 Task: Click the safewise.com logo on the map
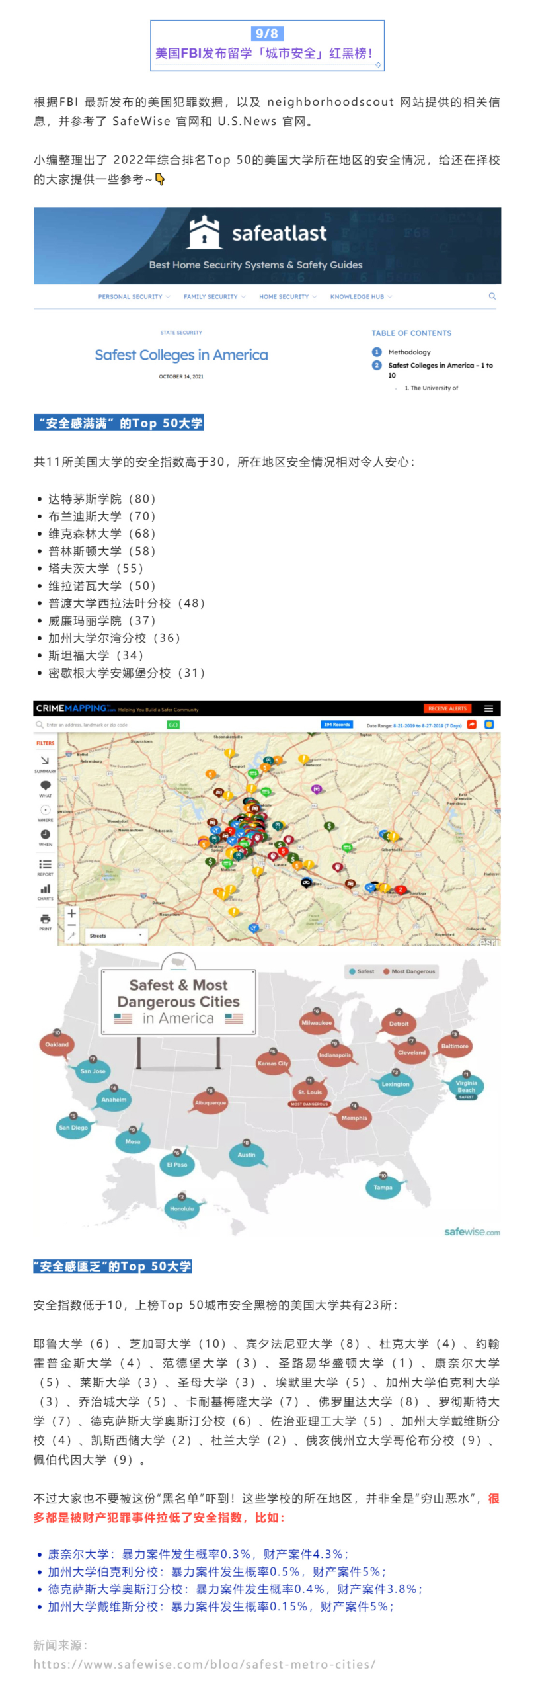[x=472, y=1231]
